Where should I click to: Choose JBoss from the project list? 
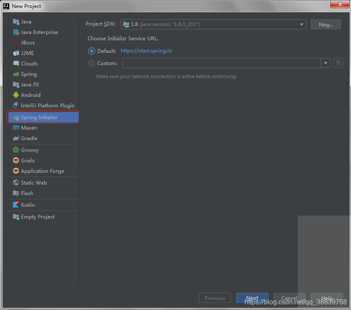28,42
